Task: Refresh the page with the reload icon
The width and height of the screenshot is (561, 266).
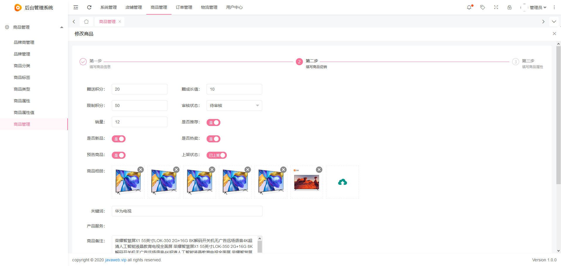Action: tap(89, 7)
